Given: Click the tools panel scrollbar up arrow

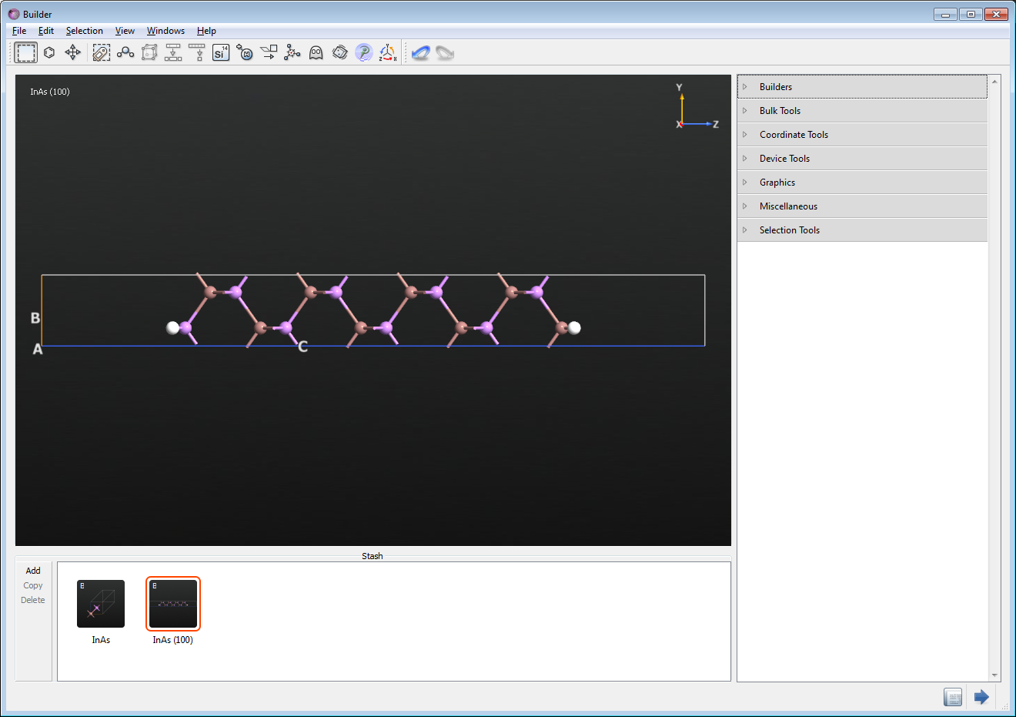Looking at the screenshot, I should pos(994,81).
